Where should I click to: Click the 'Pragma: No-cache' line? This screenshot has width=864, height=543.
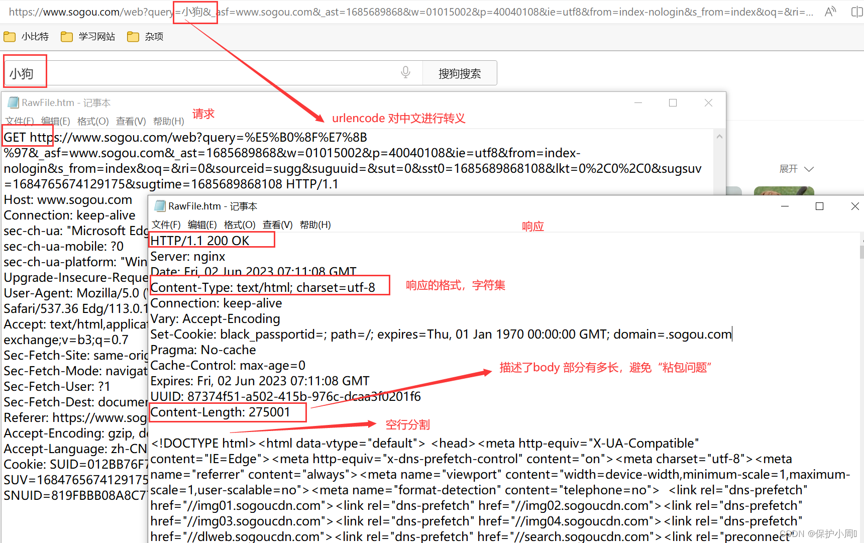click(x=203, y=350)
